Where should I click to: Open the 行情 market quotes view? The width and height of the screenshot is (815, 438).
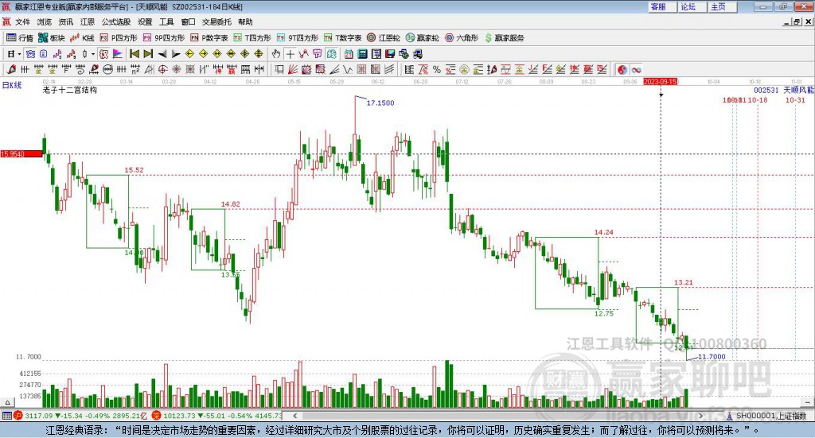(x=19, y=38)
